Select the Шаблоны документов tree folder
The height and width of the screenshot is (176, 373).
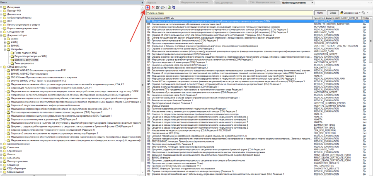coord(26,60)
